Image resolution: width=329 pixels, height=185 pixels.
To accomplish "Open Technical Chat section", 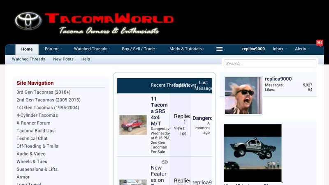I will pos(32,139).
